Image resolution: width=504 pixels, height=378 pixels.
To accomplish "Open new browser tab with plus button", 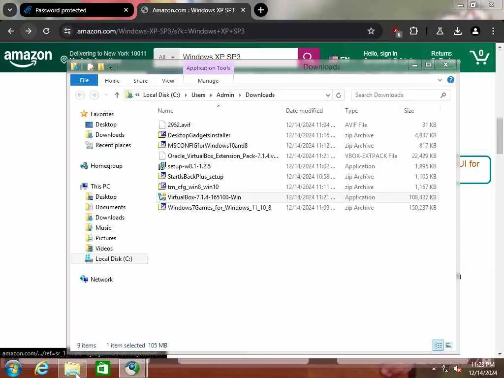I will coord(261,10).
